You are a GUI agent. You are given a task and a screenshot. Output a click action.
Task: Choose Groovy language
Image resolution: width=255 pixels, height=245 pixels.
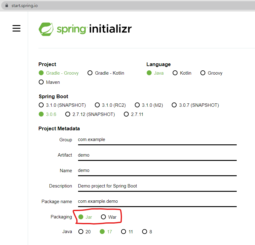(211, 73)
